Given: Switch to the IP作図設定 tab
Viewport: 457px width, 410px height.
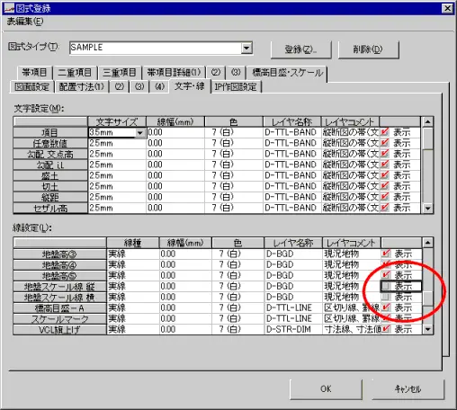Looking at the screenshot, I should [236, 87].
